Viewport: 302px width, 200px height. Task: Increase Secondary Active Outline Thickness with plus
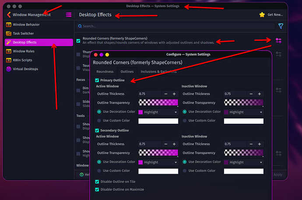pos(174,144)
